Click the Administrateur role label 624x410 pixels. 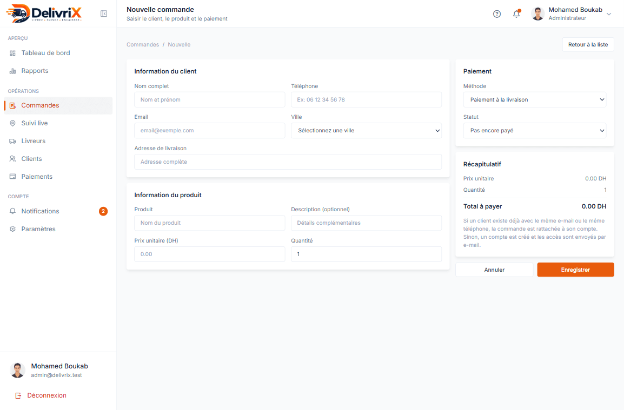click(x=567, y=18)
